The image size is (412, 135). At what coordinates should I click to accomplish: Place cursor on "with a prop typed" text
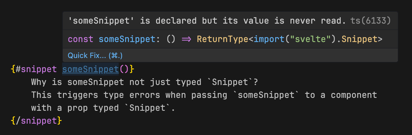[75, 108]
